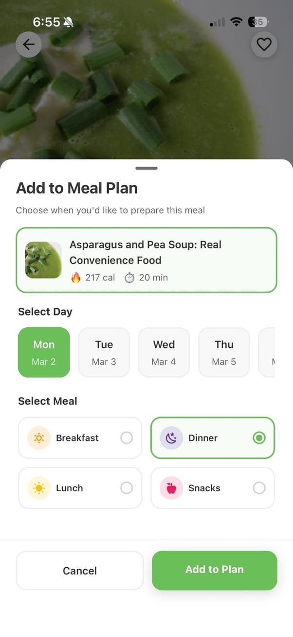Viewport: 293px width, 637px height.
Task: Tap the apple Snacks icon
Action: (x=171, y=488)
